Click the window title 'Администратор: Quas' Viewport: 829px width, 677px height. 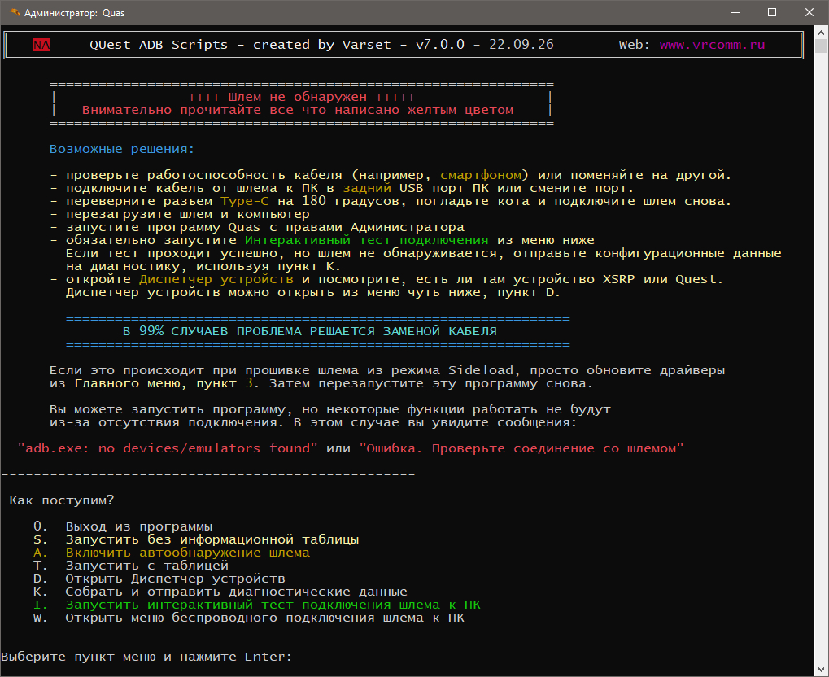pos(75,13)
